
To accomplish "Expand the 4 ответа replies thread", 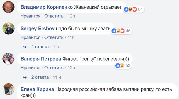I will (40, 47).
